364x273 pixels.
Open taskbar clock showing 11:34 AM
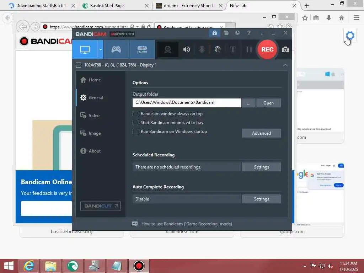click(348, 266)
